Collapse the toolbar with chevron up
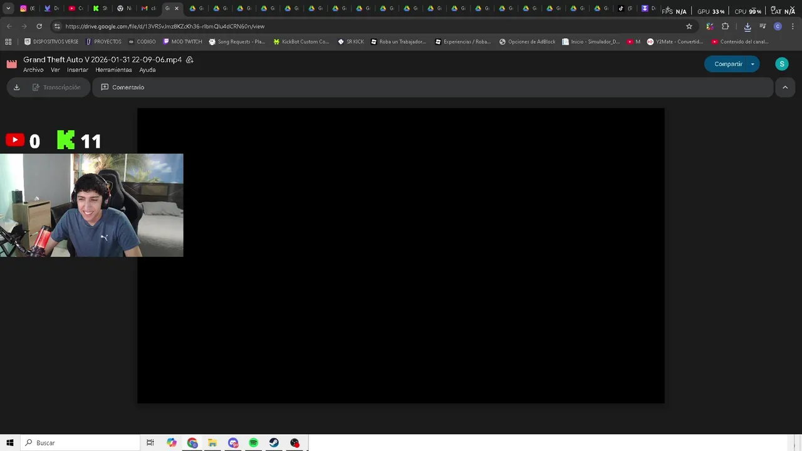The height and width of the screenshot is (451, 802). [785, 87]
